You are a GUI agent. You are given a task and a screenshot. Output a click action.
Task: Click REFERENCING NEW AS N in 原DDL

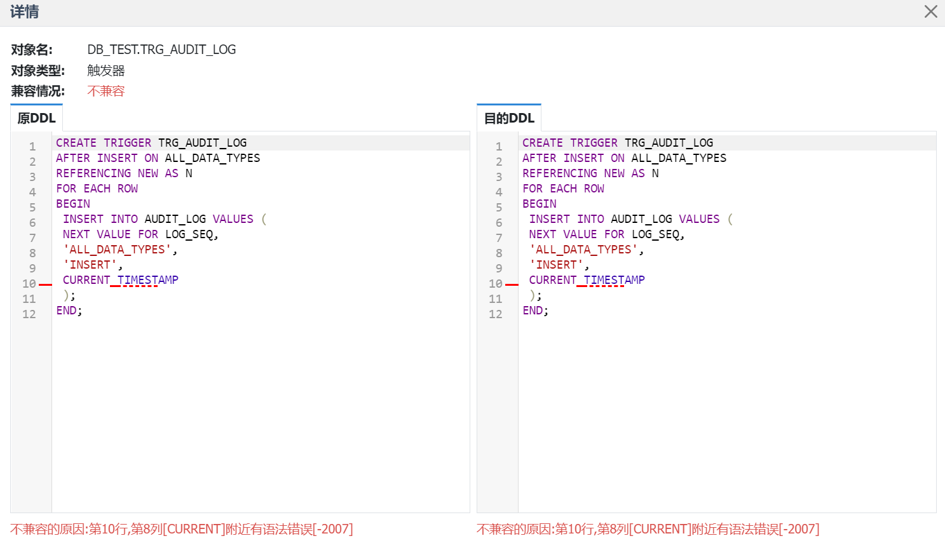pyautogui.click(x=124, y=173)
